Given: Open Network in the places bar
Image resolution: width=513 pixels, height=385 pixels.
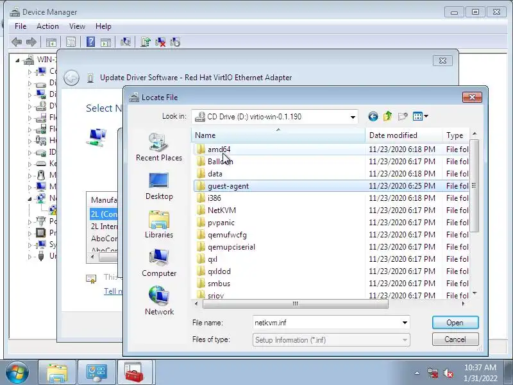Looking at the screenshot, I should 159,301.
